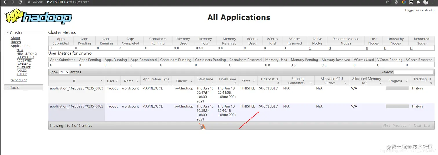Click the Next pagination button
The image size is (438, 155).
tap(417, 126)
